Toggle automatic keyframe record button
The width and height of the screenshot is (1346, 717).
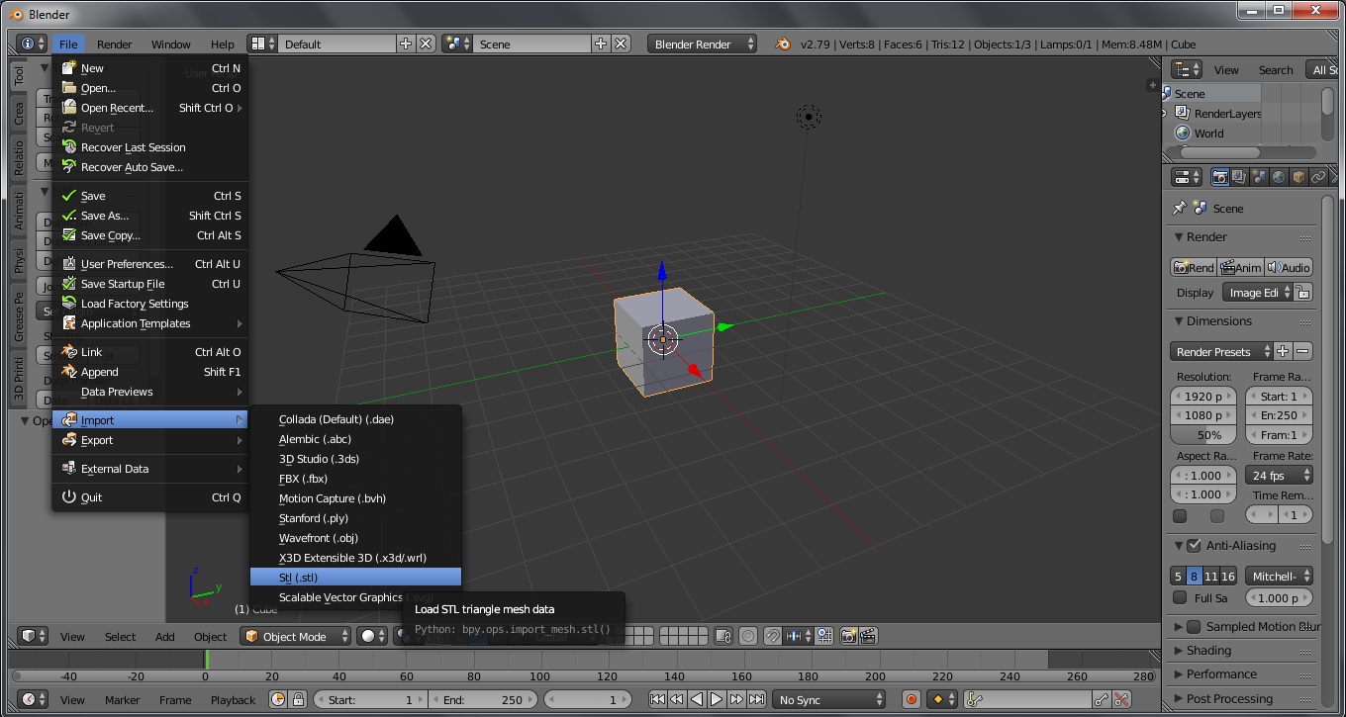(912, 699)
